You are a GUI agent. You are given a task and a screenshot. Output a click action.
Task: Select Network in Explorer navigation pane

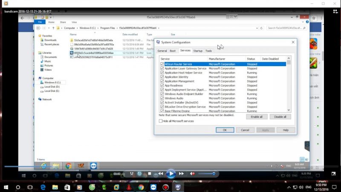[47, 99]
